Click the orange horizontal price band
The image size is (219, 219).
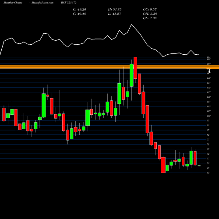(x=109, y=67)
